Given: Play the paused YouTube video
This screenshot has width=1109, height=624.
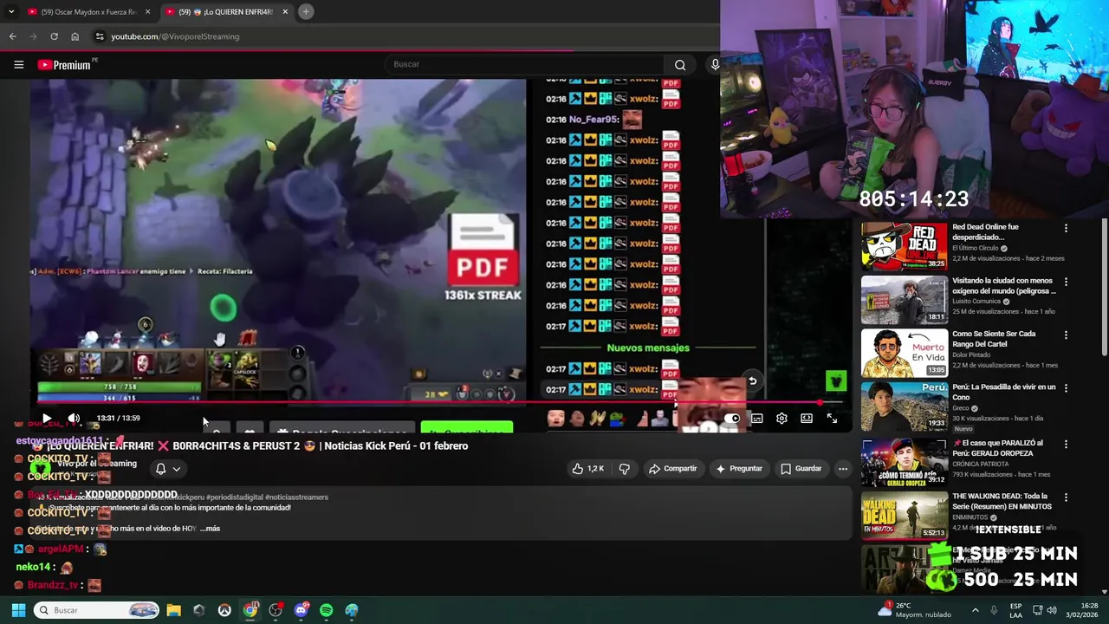Looking at the screenshot, I should (x=46, y=419).
